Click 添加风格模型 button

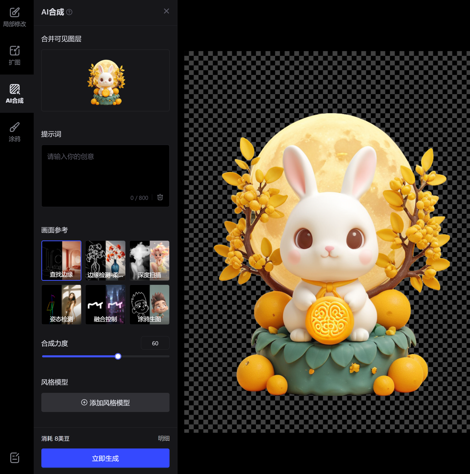coord(105,403)
